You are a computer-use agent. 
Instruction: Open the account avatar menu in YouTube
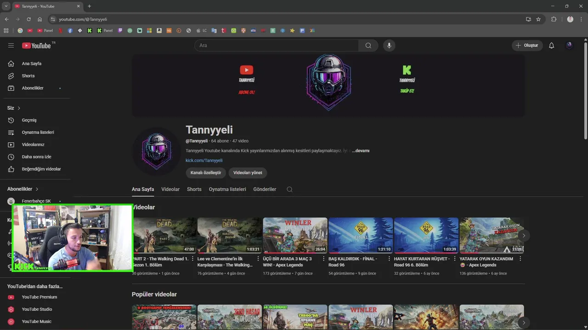(570, 45)
